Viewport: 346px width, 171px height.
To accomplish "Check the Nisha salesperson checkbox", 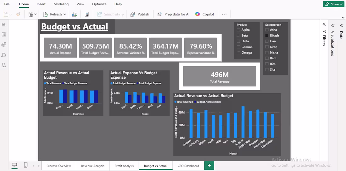I will coord(267,52).
